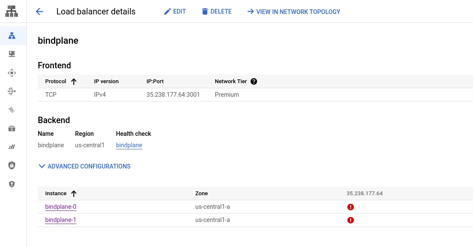Click the Network Services logo at top left

tap(11, 11)
